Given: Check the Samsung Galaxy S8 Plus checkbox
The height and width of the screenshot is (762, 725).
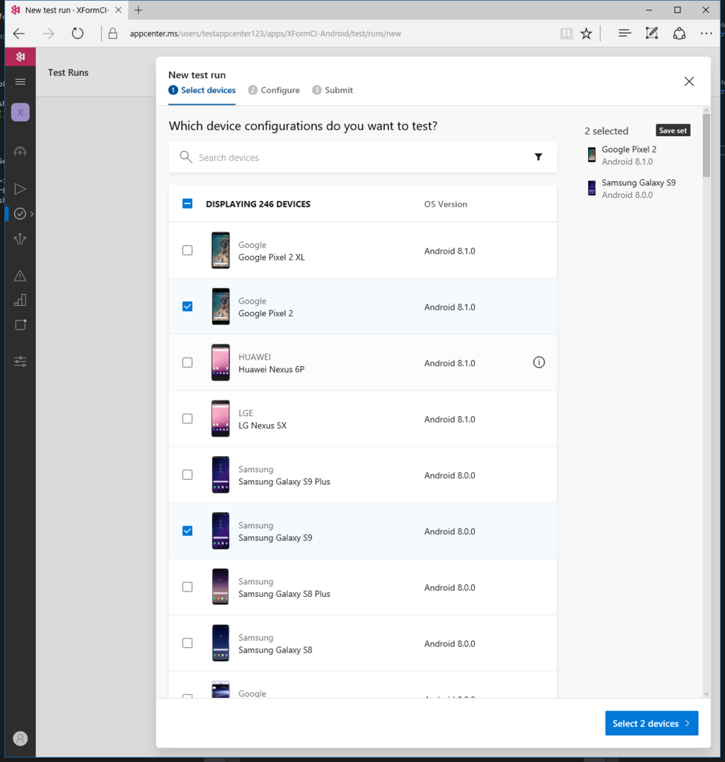Looking at the screenshot, I should point(188,587).
